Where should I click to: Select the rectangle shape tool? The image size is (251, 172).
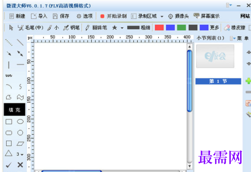[x=9, y=122]
